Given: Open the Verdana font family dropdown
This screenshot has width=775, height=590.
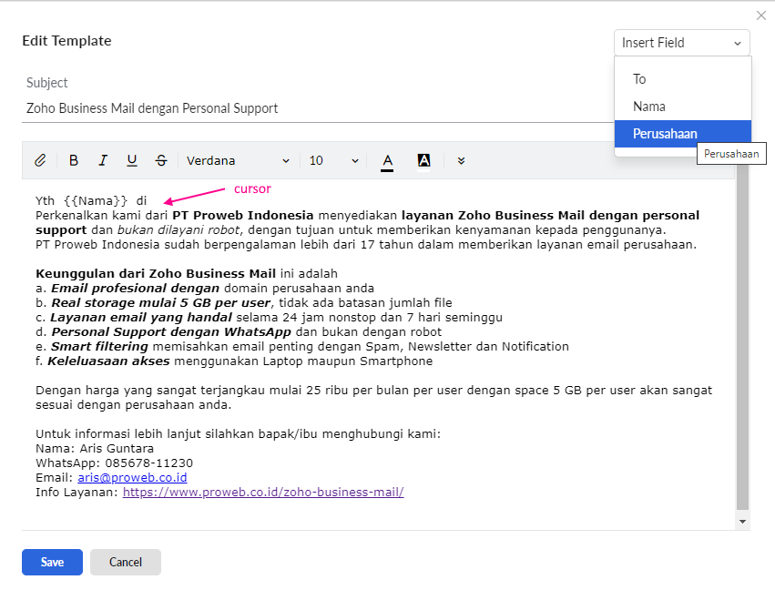Looking at the screenshot, I should point(239,161).
